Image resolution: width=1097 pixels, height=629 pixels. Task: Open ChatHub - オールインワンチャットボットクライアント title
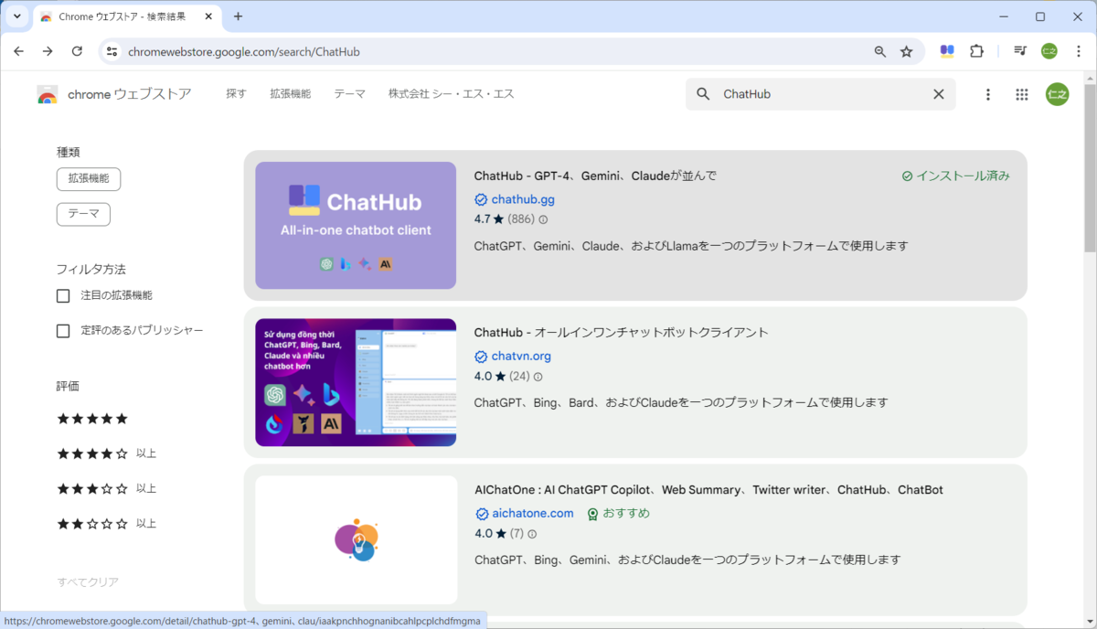pyautogui.click(x=622, y=333)
